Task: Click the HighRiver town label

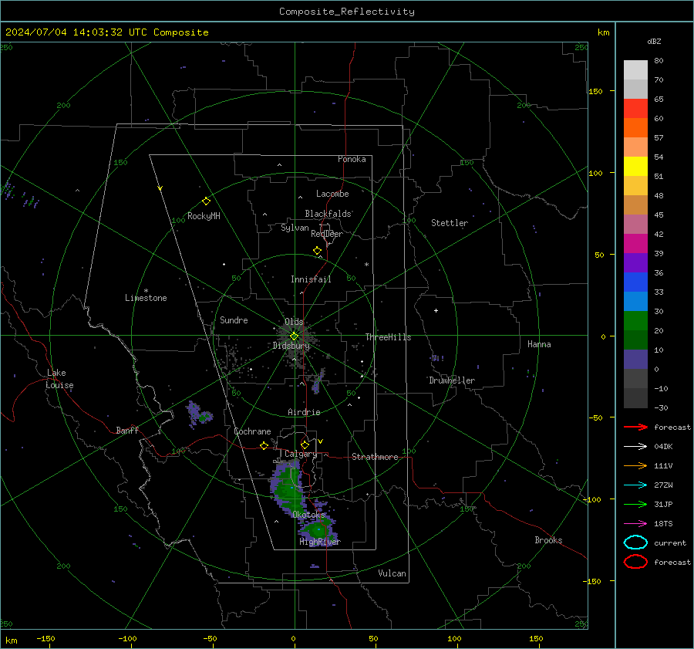Action: coord(319,542)
